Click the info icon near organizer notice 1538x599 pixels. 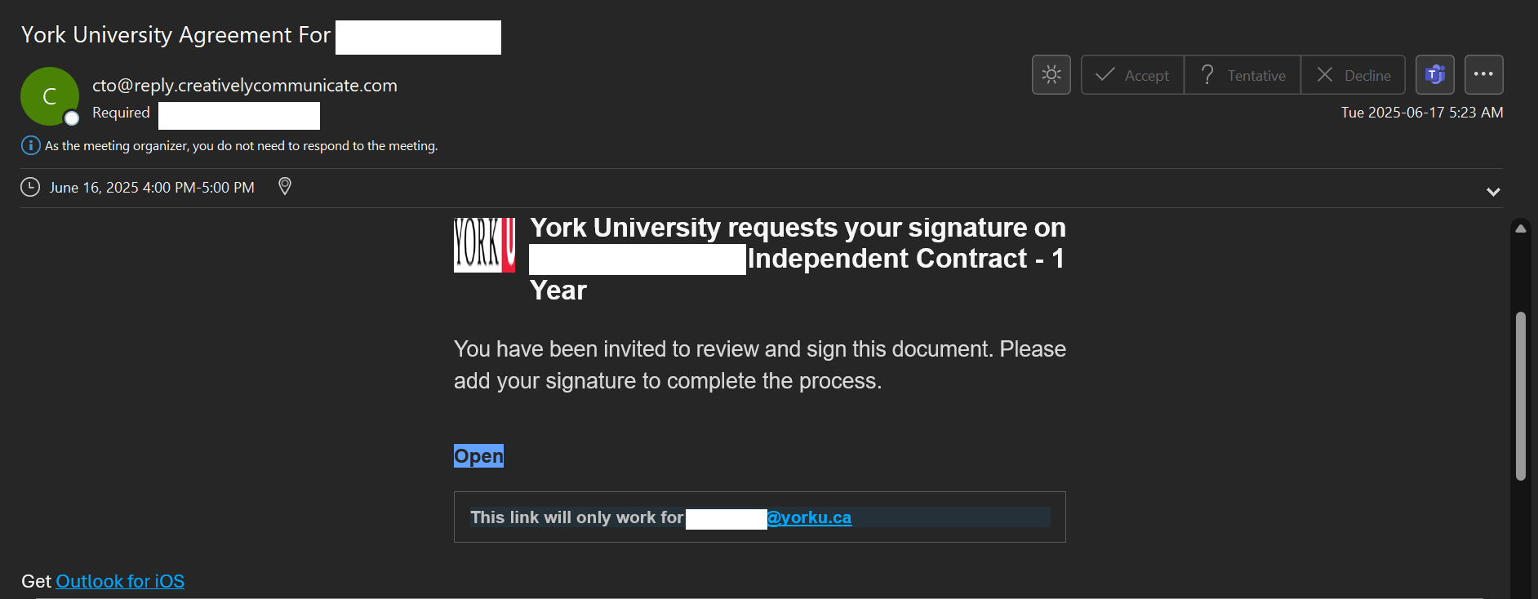(x=30, y=145)
